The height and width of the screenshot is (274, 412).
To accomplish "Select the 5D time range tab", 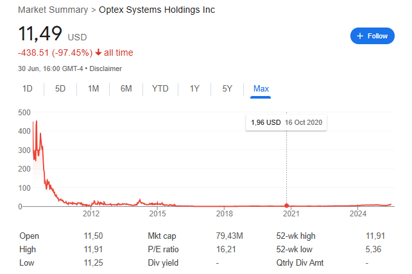I will [x=60, y=88].
